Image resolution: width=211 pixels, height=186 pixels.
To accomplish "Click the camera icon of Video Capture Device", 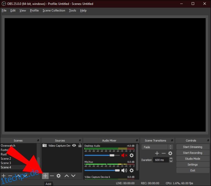I will [45, 145].
